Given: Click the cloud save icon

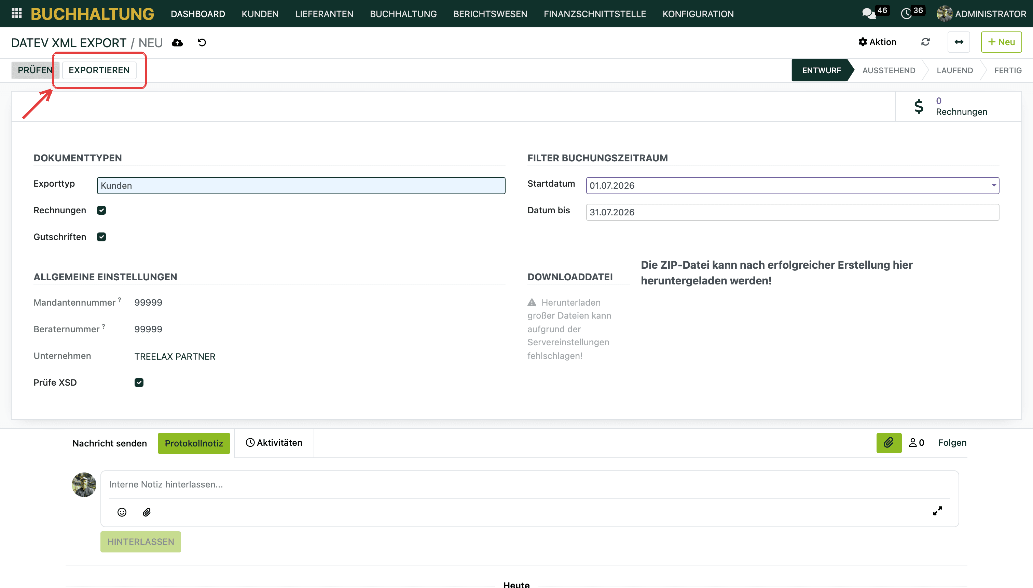Looking at the screenshot, I should (x=177, y=42).
